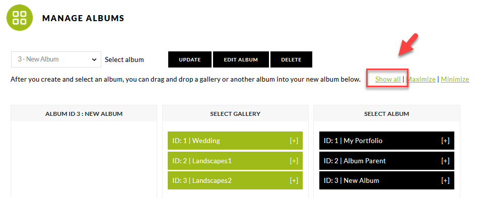Viewport: 481px width, 198px height.
Task: Expand the My Portfolio album [+] icon
Action: pyautogui.click(x=445, y=141)
